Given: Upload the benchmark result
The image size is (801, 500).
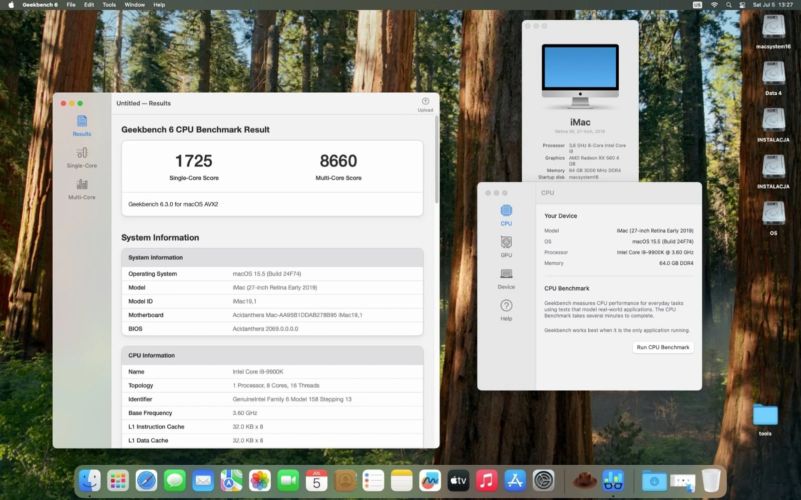Looking at the screenshot, I should (426, 104).
